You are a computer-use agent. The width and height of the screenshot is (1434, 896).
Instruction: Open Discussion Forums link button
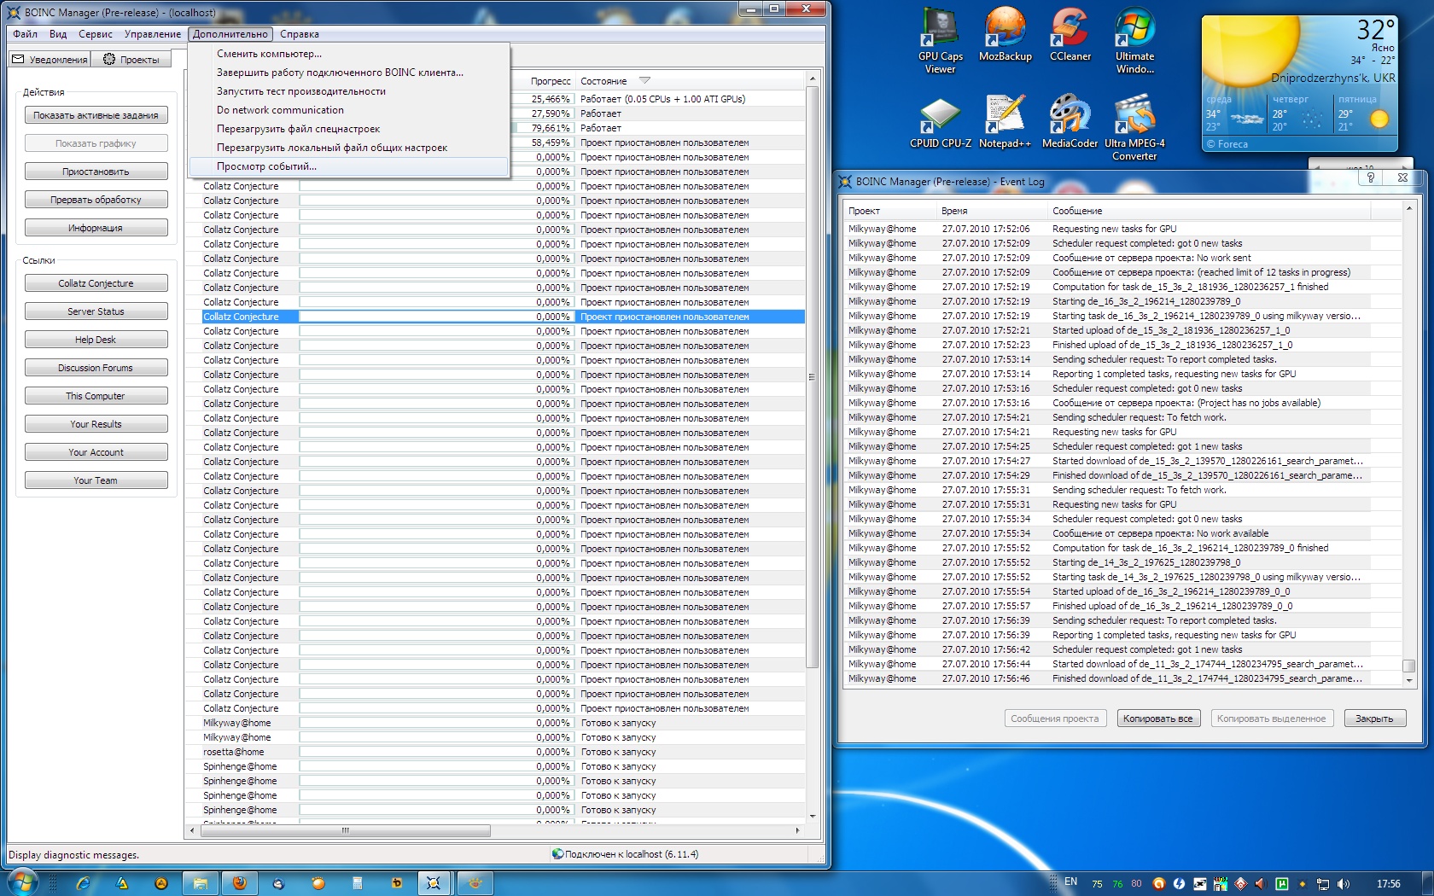click(x=96, y=368)
